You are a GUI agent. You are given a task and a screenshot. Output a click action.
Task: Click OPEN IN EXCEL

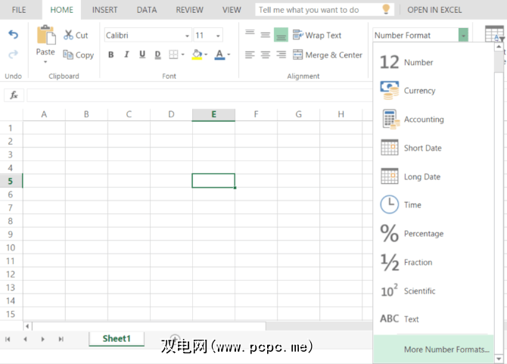tap(434, 10)
